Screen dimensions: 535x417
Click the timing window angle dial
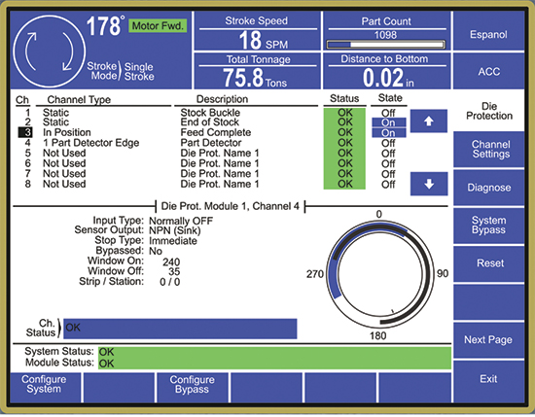click(x=378, y=274)
